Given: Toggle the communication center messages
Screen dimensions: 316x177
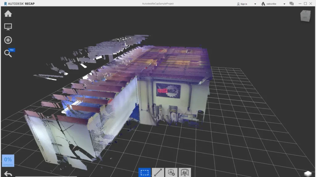Looking at the screenshot, I should pyautogui.click(x=291, y=4).
